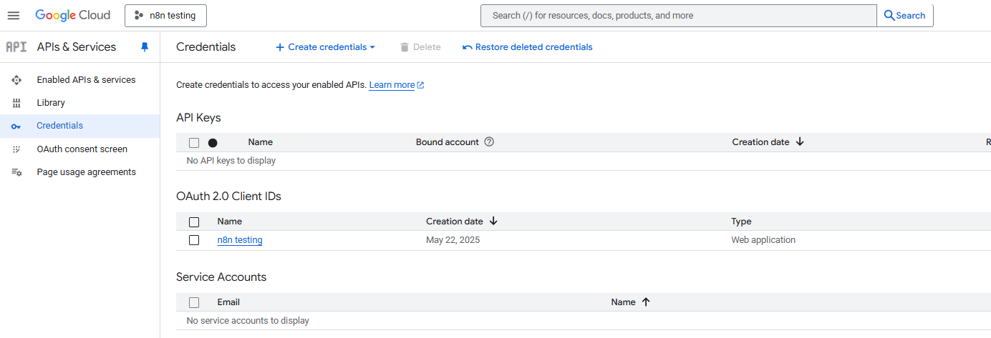Select all API Keys checkbox
The image size is (991, 338).
coord(194,142)
